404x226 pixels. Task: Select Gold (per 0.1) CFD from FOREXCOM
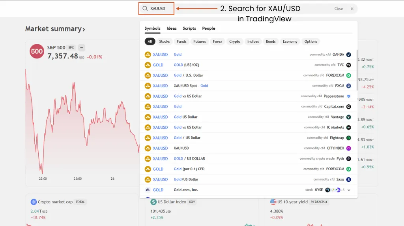point(248,169)
